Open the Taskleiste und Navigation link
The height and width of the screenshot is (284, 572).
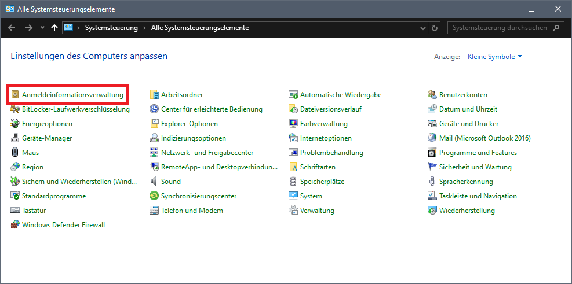pyautogui.click(x=478, y=196)
